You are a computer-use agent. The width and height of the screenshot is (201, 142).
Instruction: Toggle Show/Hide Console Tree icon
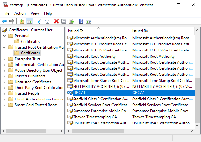pyautogui.click(x=30, y=21)
